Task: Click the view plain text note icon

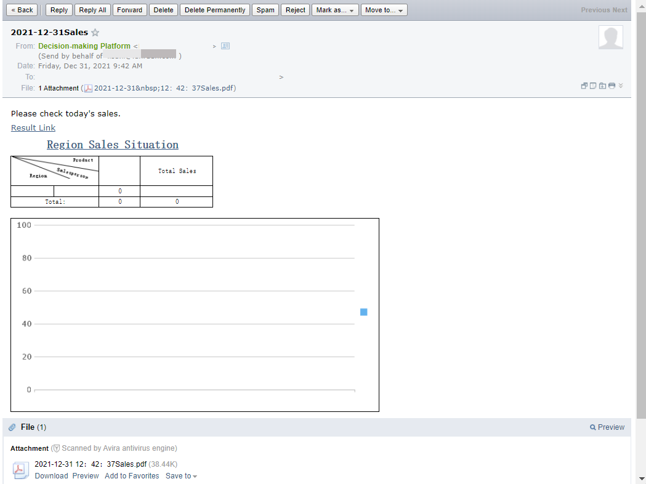Action: pos(593,86)
